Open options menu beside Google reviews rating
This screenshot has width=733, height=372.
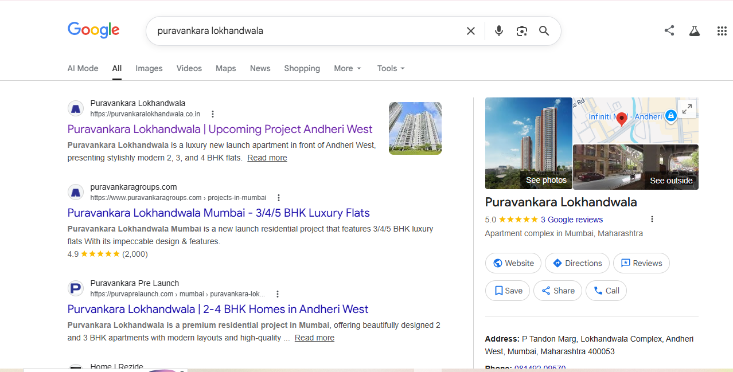pos(652,219)
